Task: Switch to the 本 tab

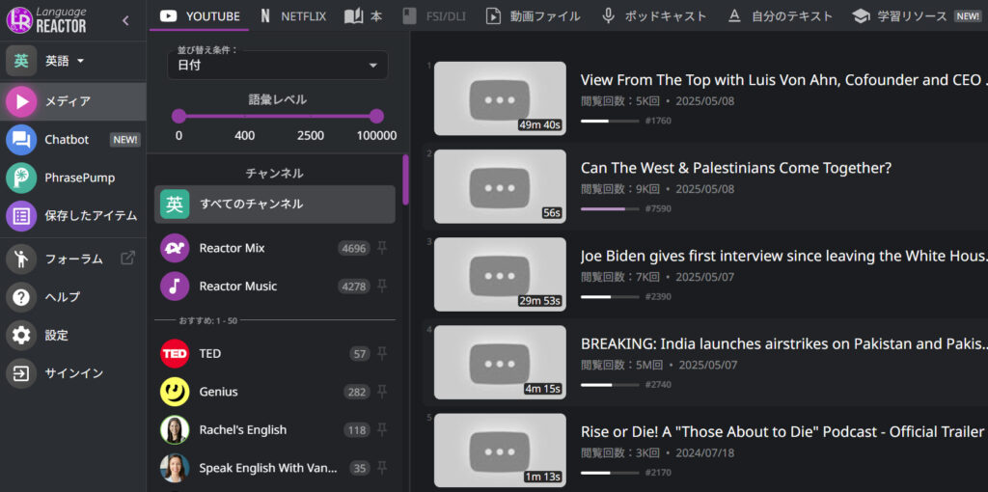Action: (x=364, y=16)
